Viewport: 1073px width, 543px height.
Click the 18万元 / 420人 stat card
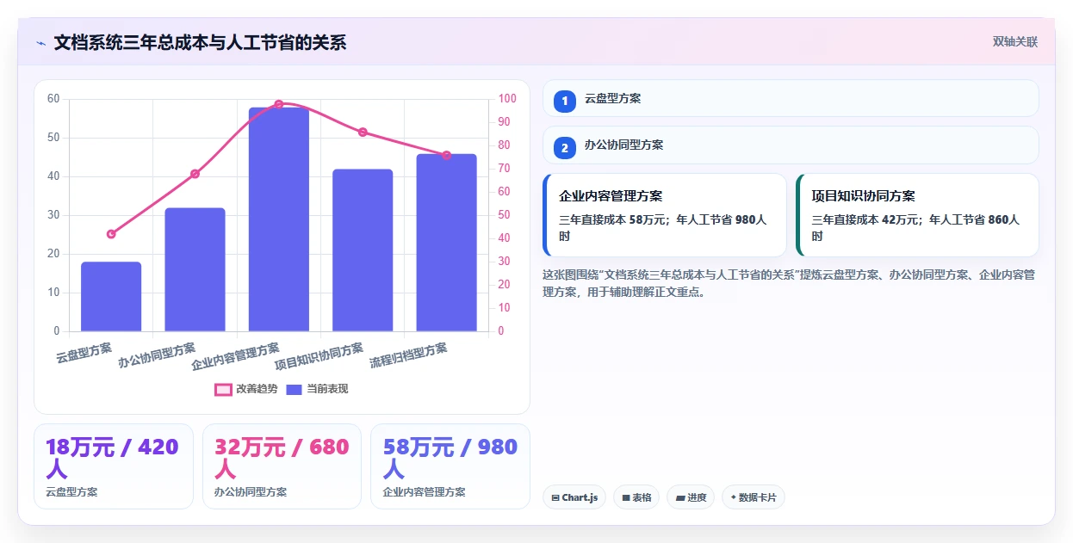pyautogui.click(x=114, y=466)
